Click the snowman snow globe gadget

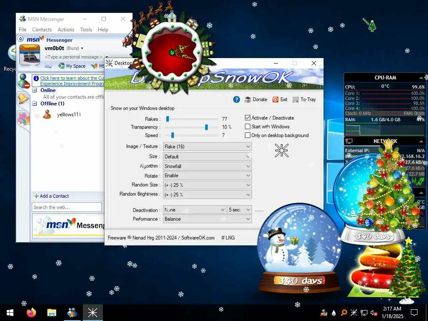point(299,248)
